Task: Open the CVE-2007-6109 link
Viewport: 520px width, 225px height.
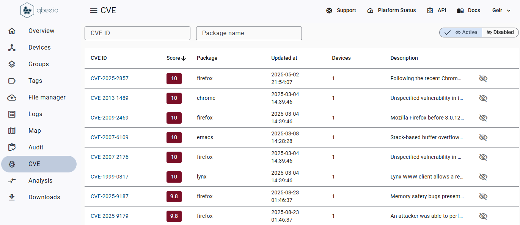Action: pos(110,138)
